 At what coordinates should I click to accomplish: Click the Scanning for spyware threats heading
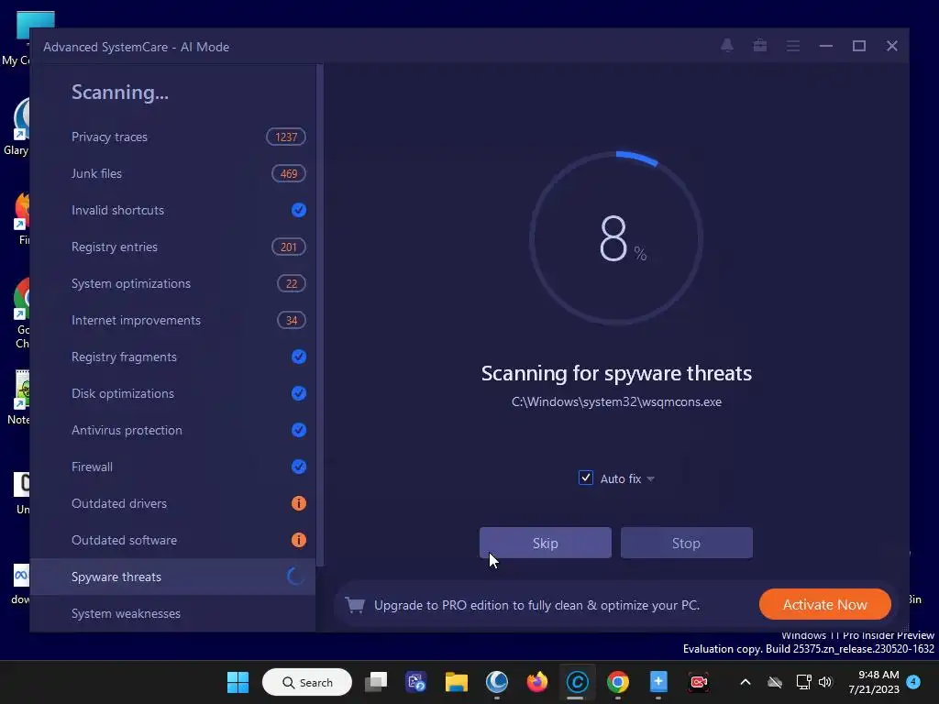(x=616, y=374)
